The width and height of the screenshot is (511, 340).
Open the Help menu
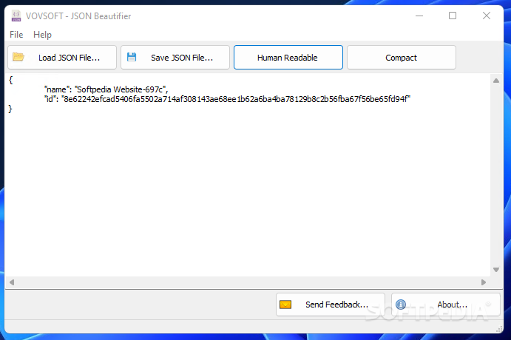tap(42, 35)
